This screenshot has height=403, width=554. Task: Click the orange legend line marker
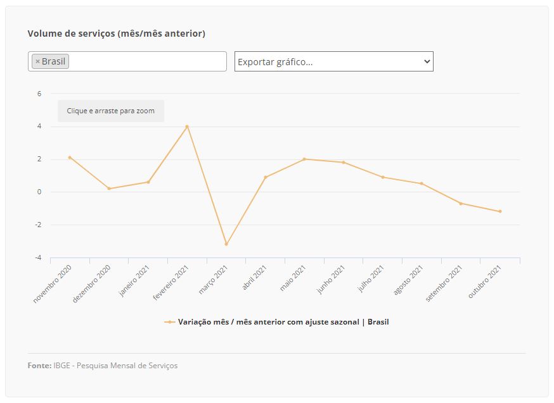170,322
